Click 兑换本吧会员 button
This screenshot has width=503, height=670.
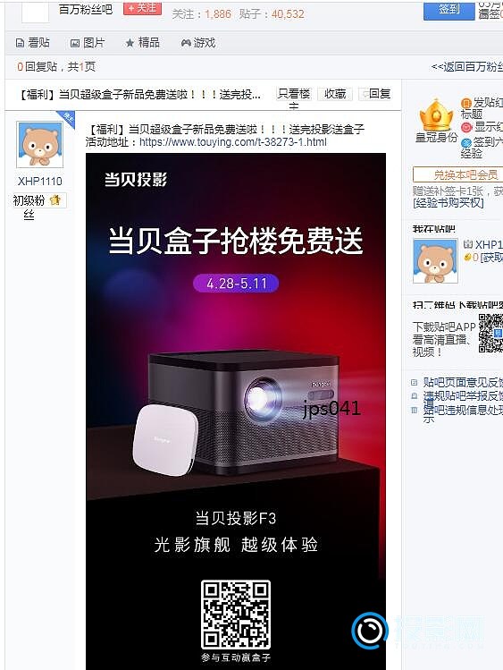coord(457,174)
